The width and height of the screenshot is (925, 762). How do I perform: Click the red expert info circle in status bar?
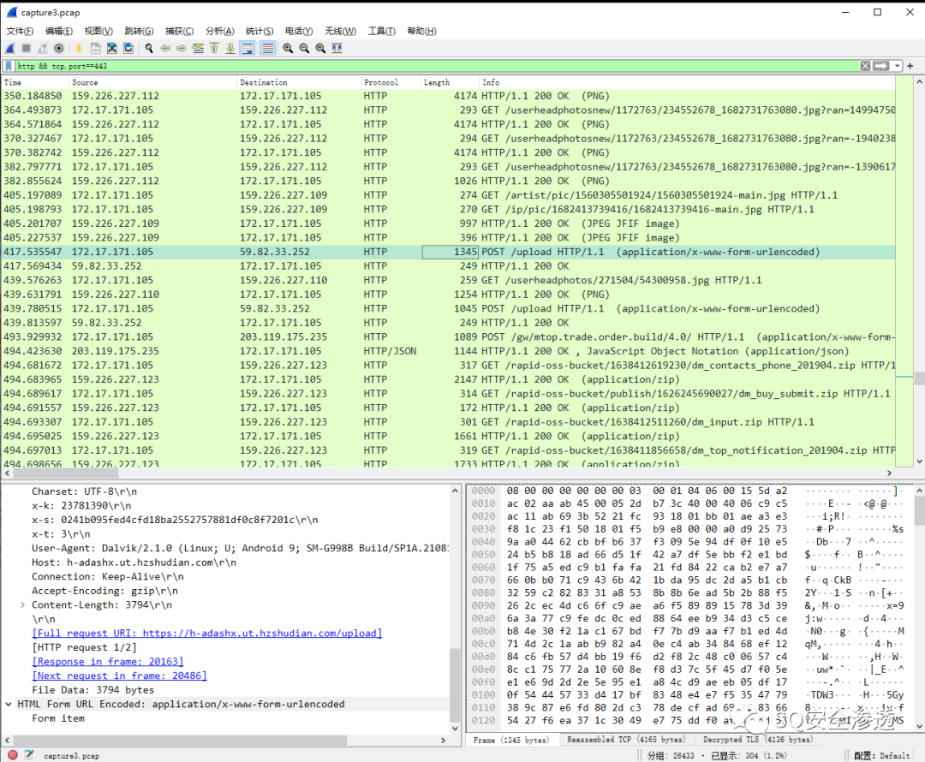coord(12,755)
